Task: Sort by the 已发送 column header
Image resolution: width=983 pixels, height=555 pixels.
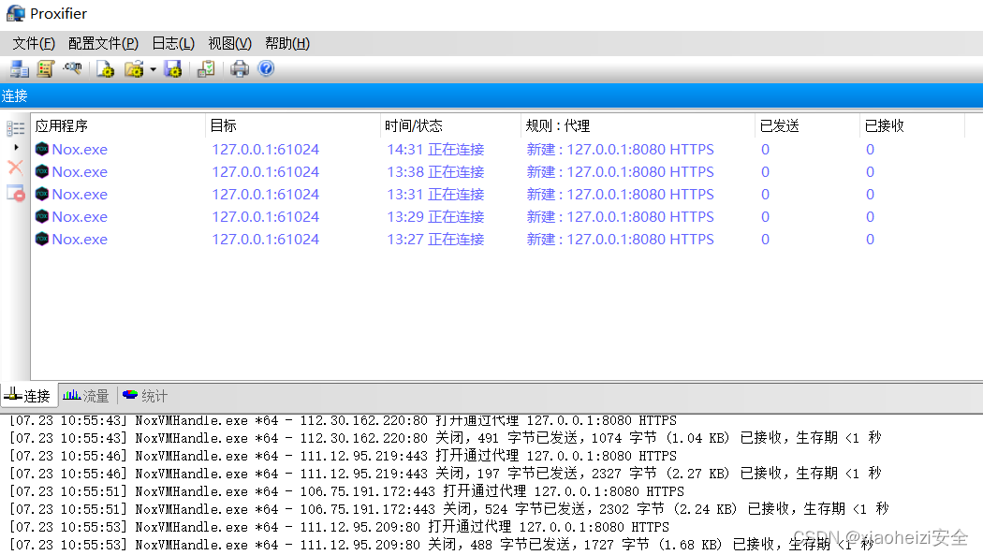Action: [x=807, y=126]
